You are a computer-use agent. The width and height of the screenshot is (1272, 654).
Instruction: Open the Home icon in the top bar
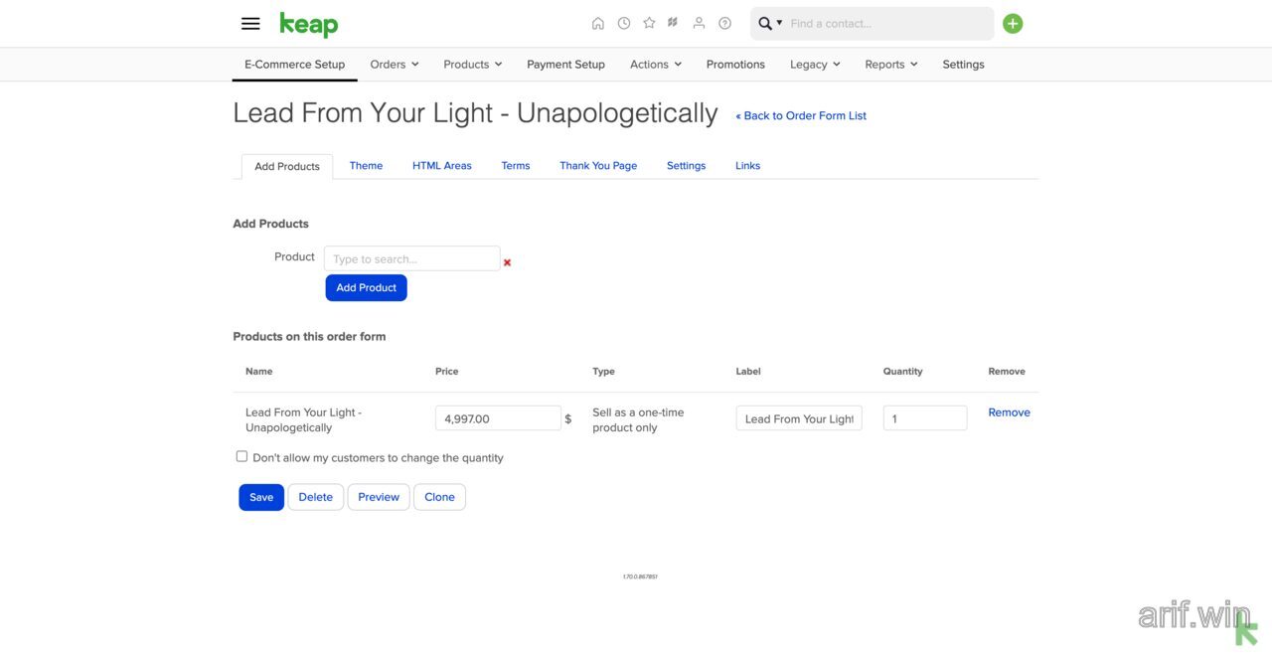[x=597, y=22]
